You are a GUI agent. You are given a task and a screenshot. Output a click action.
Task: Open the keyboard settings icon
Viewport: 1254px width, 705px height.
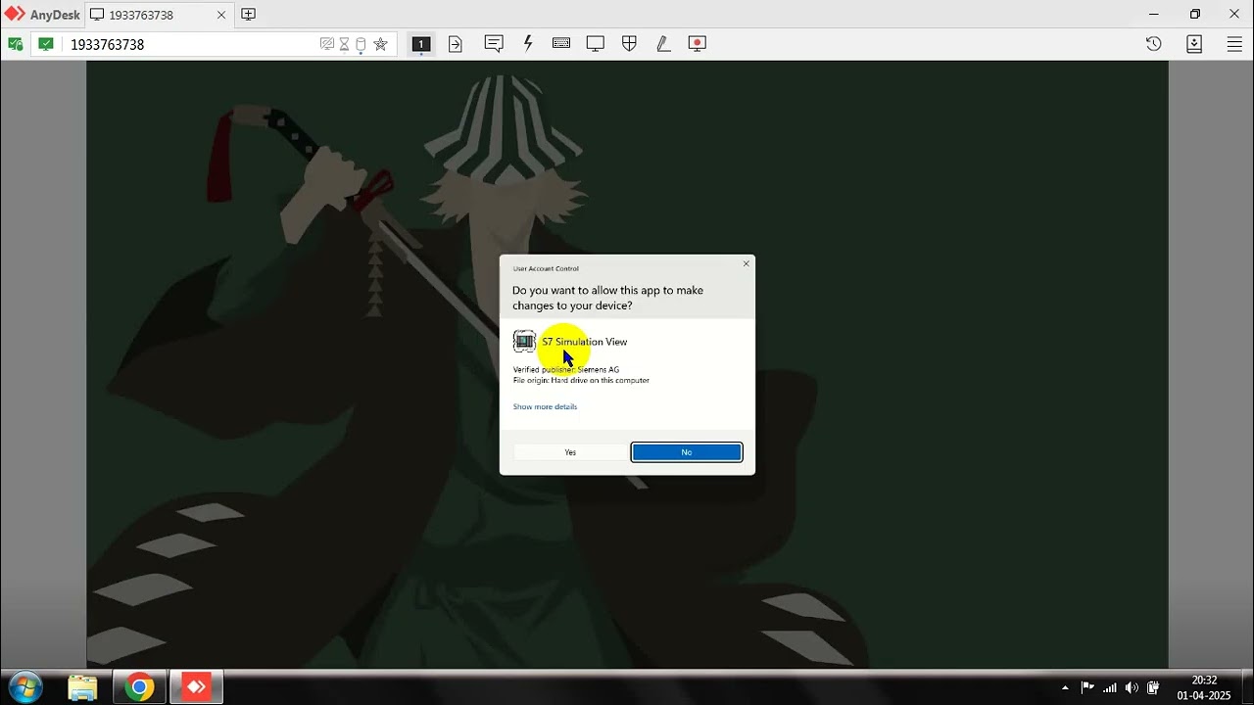tap(561, 44)
